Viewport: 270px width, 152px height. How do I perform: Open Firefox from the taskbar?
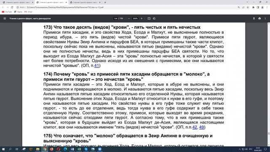pyautogui.click(x=51, y=149)
